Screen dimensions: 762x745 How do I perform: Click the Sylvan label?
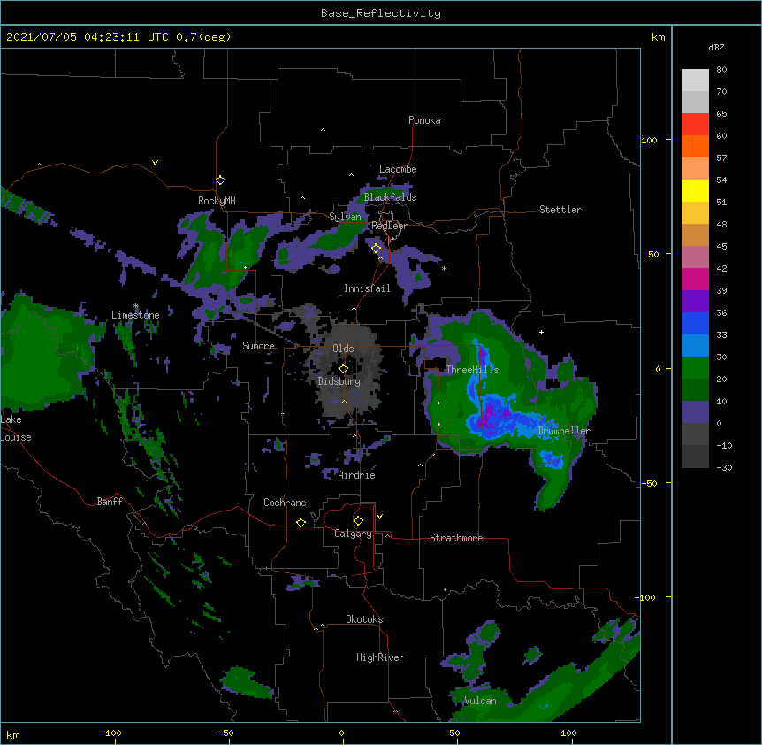pos(345,217)
